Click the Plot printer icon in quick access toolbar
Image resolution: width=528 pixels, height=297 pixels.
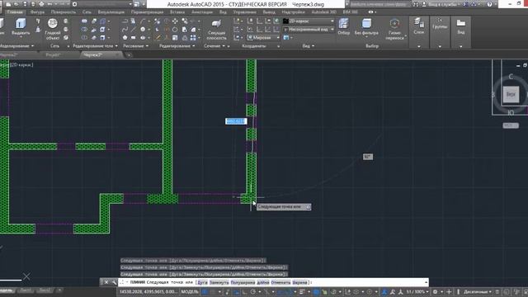(x=41, y=4)
